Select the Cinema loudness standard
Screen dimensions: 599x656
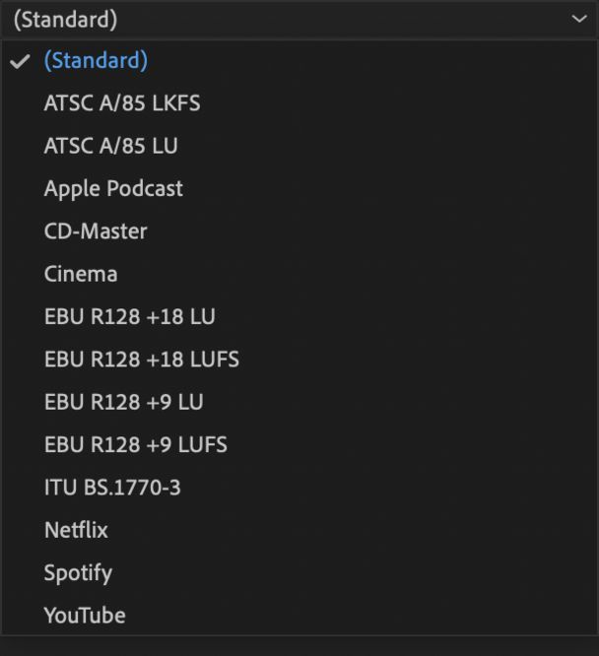tap(81, 274)
